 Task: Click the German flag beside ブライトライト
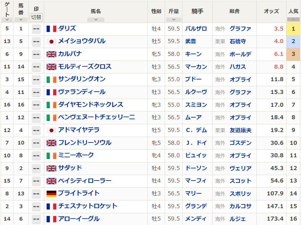(51, 194)
